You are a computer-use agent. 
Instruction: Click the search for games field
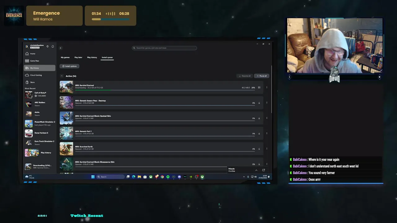164,48
